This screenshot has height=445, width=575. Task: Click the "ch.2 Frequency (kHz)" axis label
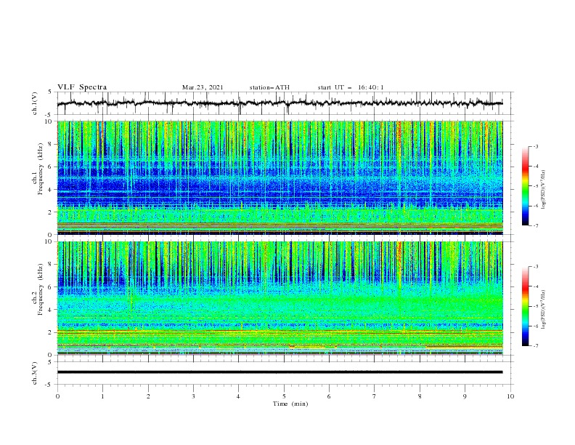38,289
